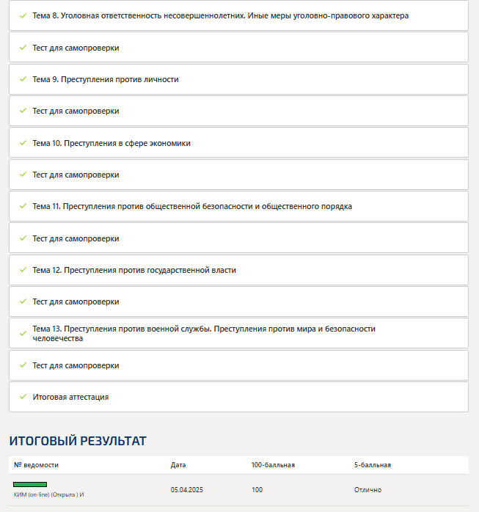Open Тест для самопроверки below Тема 10

(x=76, y=175)
